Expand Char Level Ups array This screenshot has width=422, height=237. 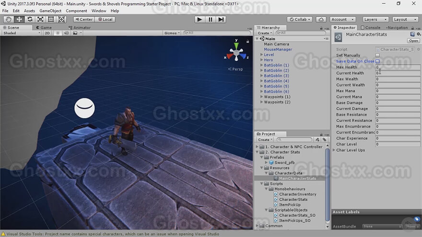[334, 150]
